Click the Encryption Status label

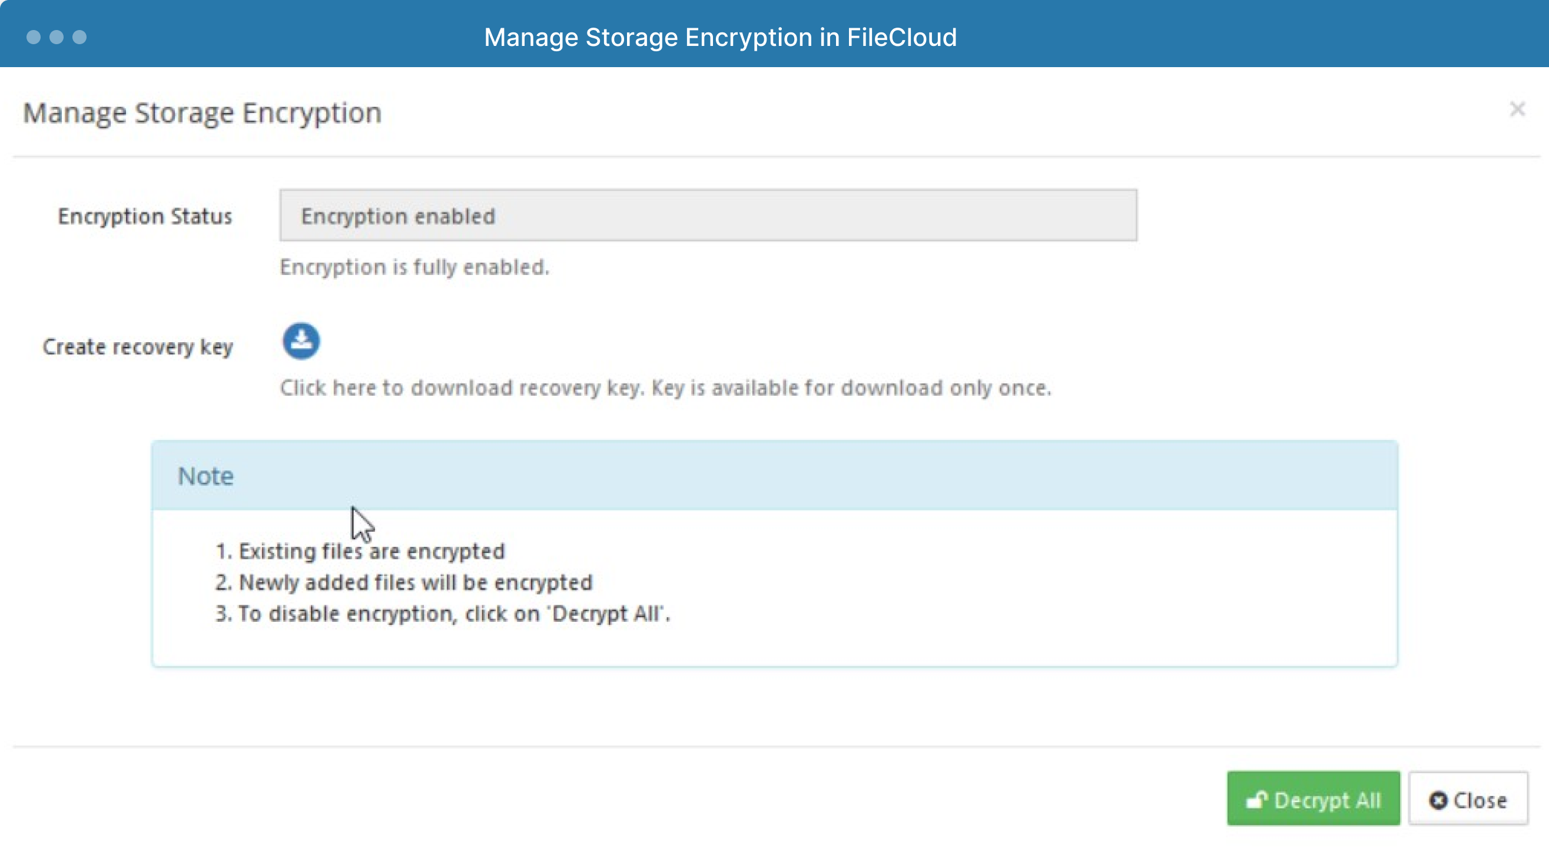pyautogui.click(x=145, y=216)
